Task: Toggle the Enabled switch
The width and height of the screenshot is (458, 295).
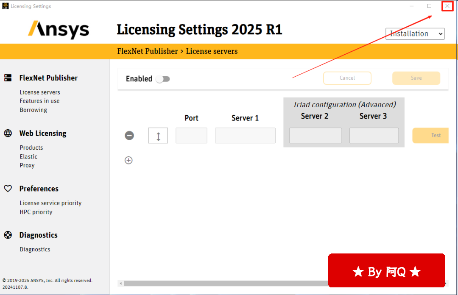Action: (163, 79)
